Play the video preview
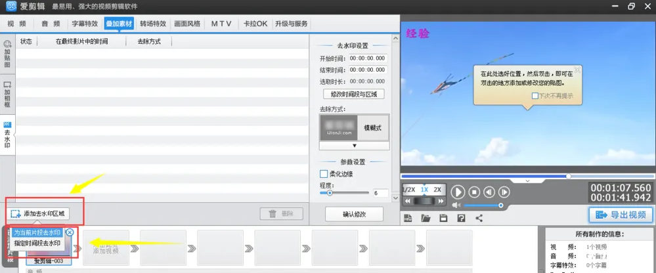This screenshot has width=656, height=273. (x=458, y=192)
